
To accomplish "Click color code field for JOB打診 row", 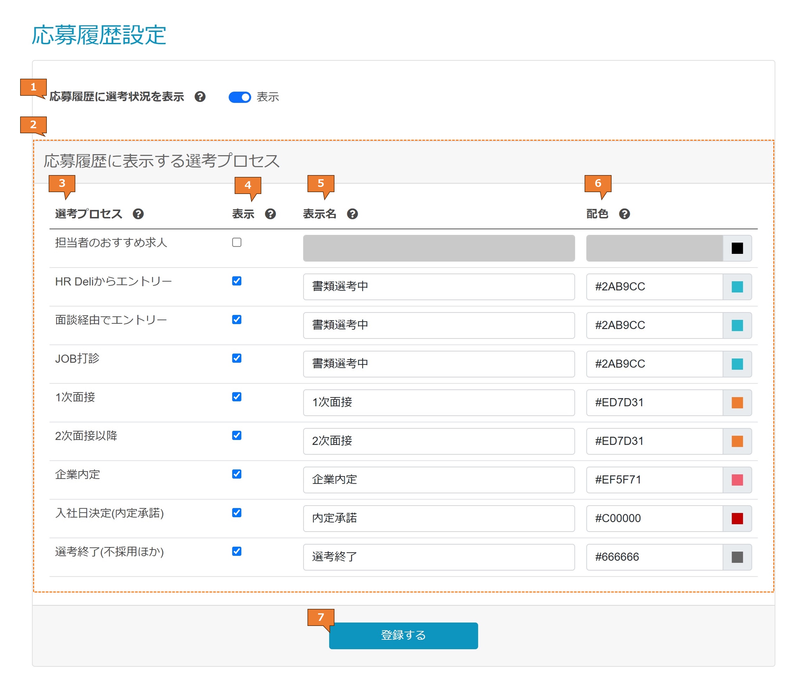I will tap(655, 364).
